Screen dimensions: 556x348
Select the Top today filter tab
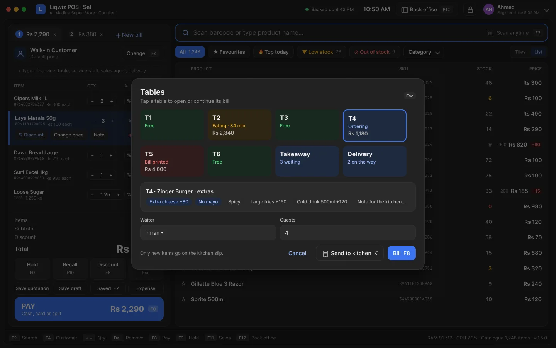point(274,52)
